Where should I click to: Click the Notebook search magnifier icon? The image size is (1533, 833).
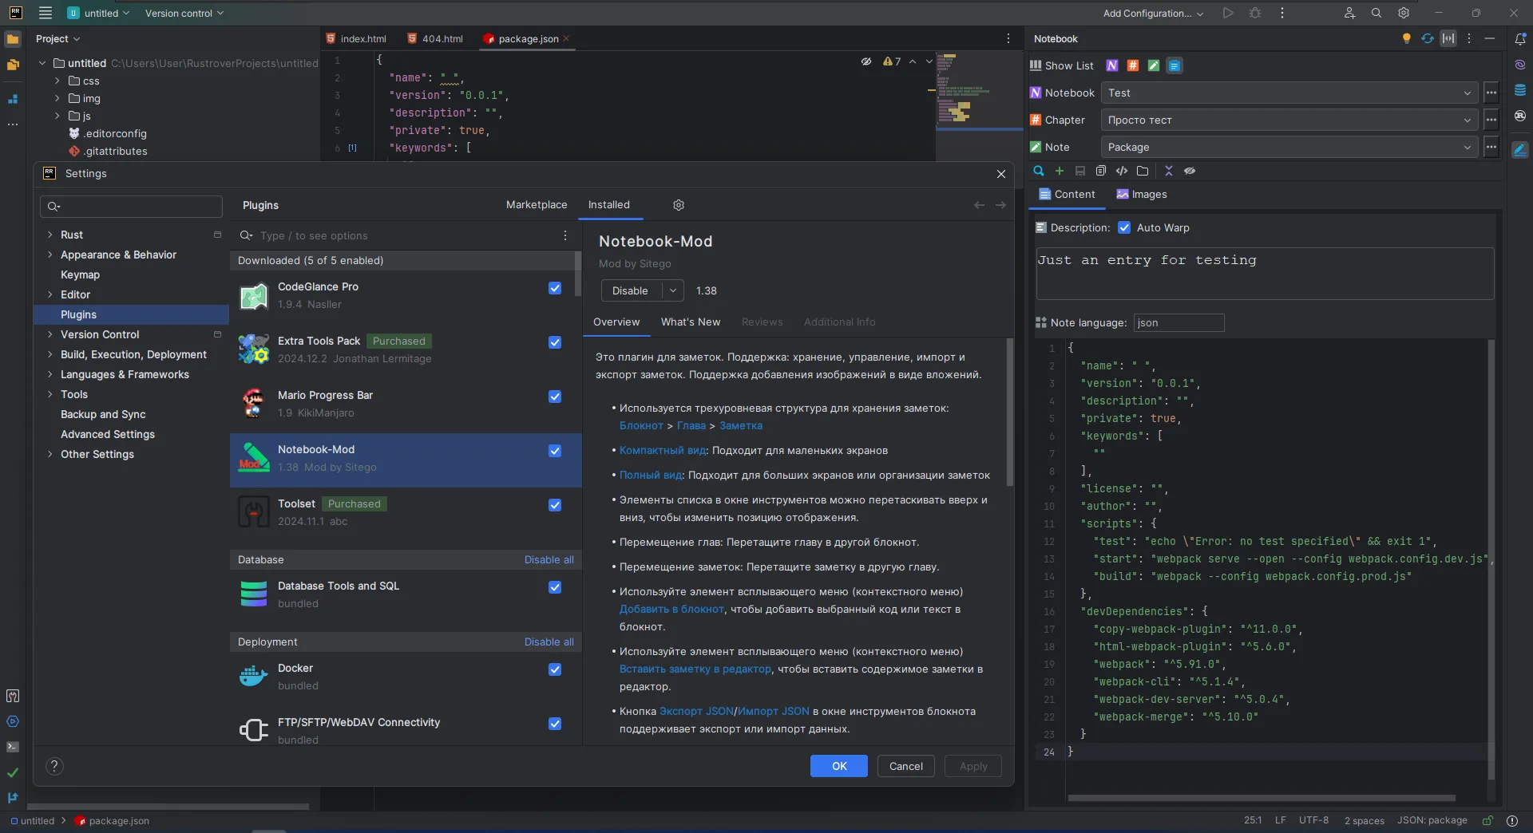click(x=1039, y=171)
